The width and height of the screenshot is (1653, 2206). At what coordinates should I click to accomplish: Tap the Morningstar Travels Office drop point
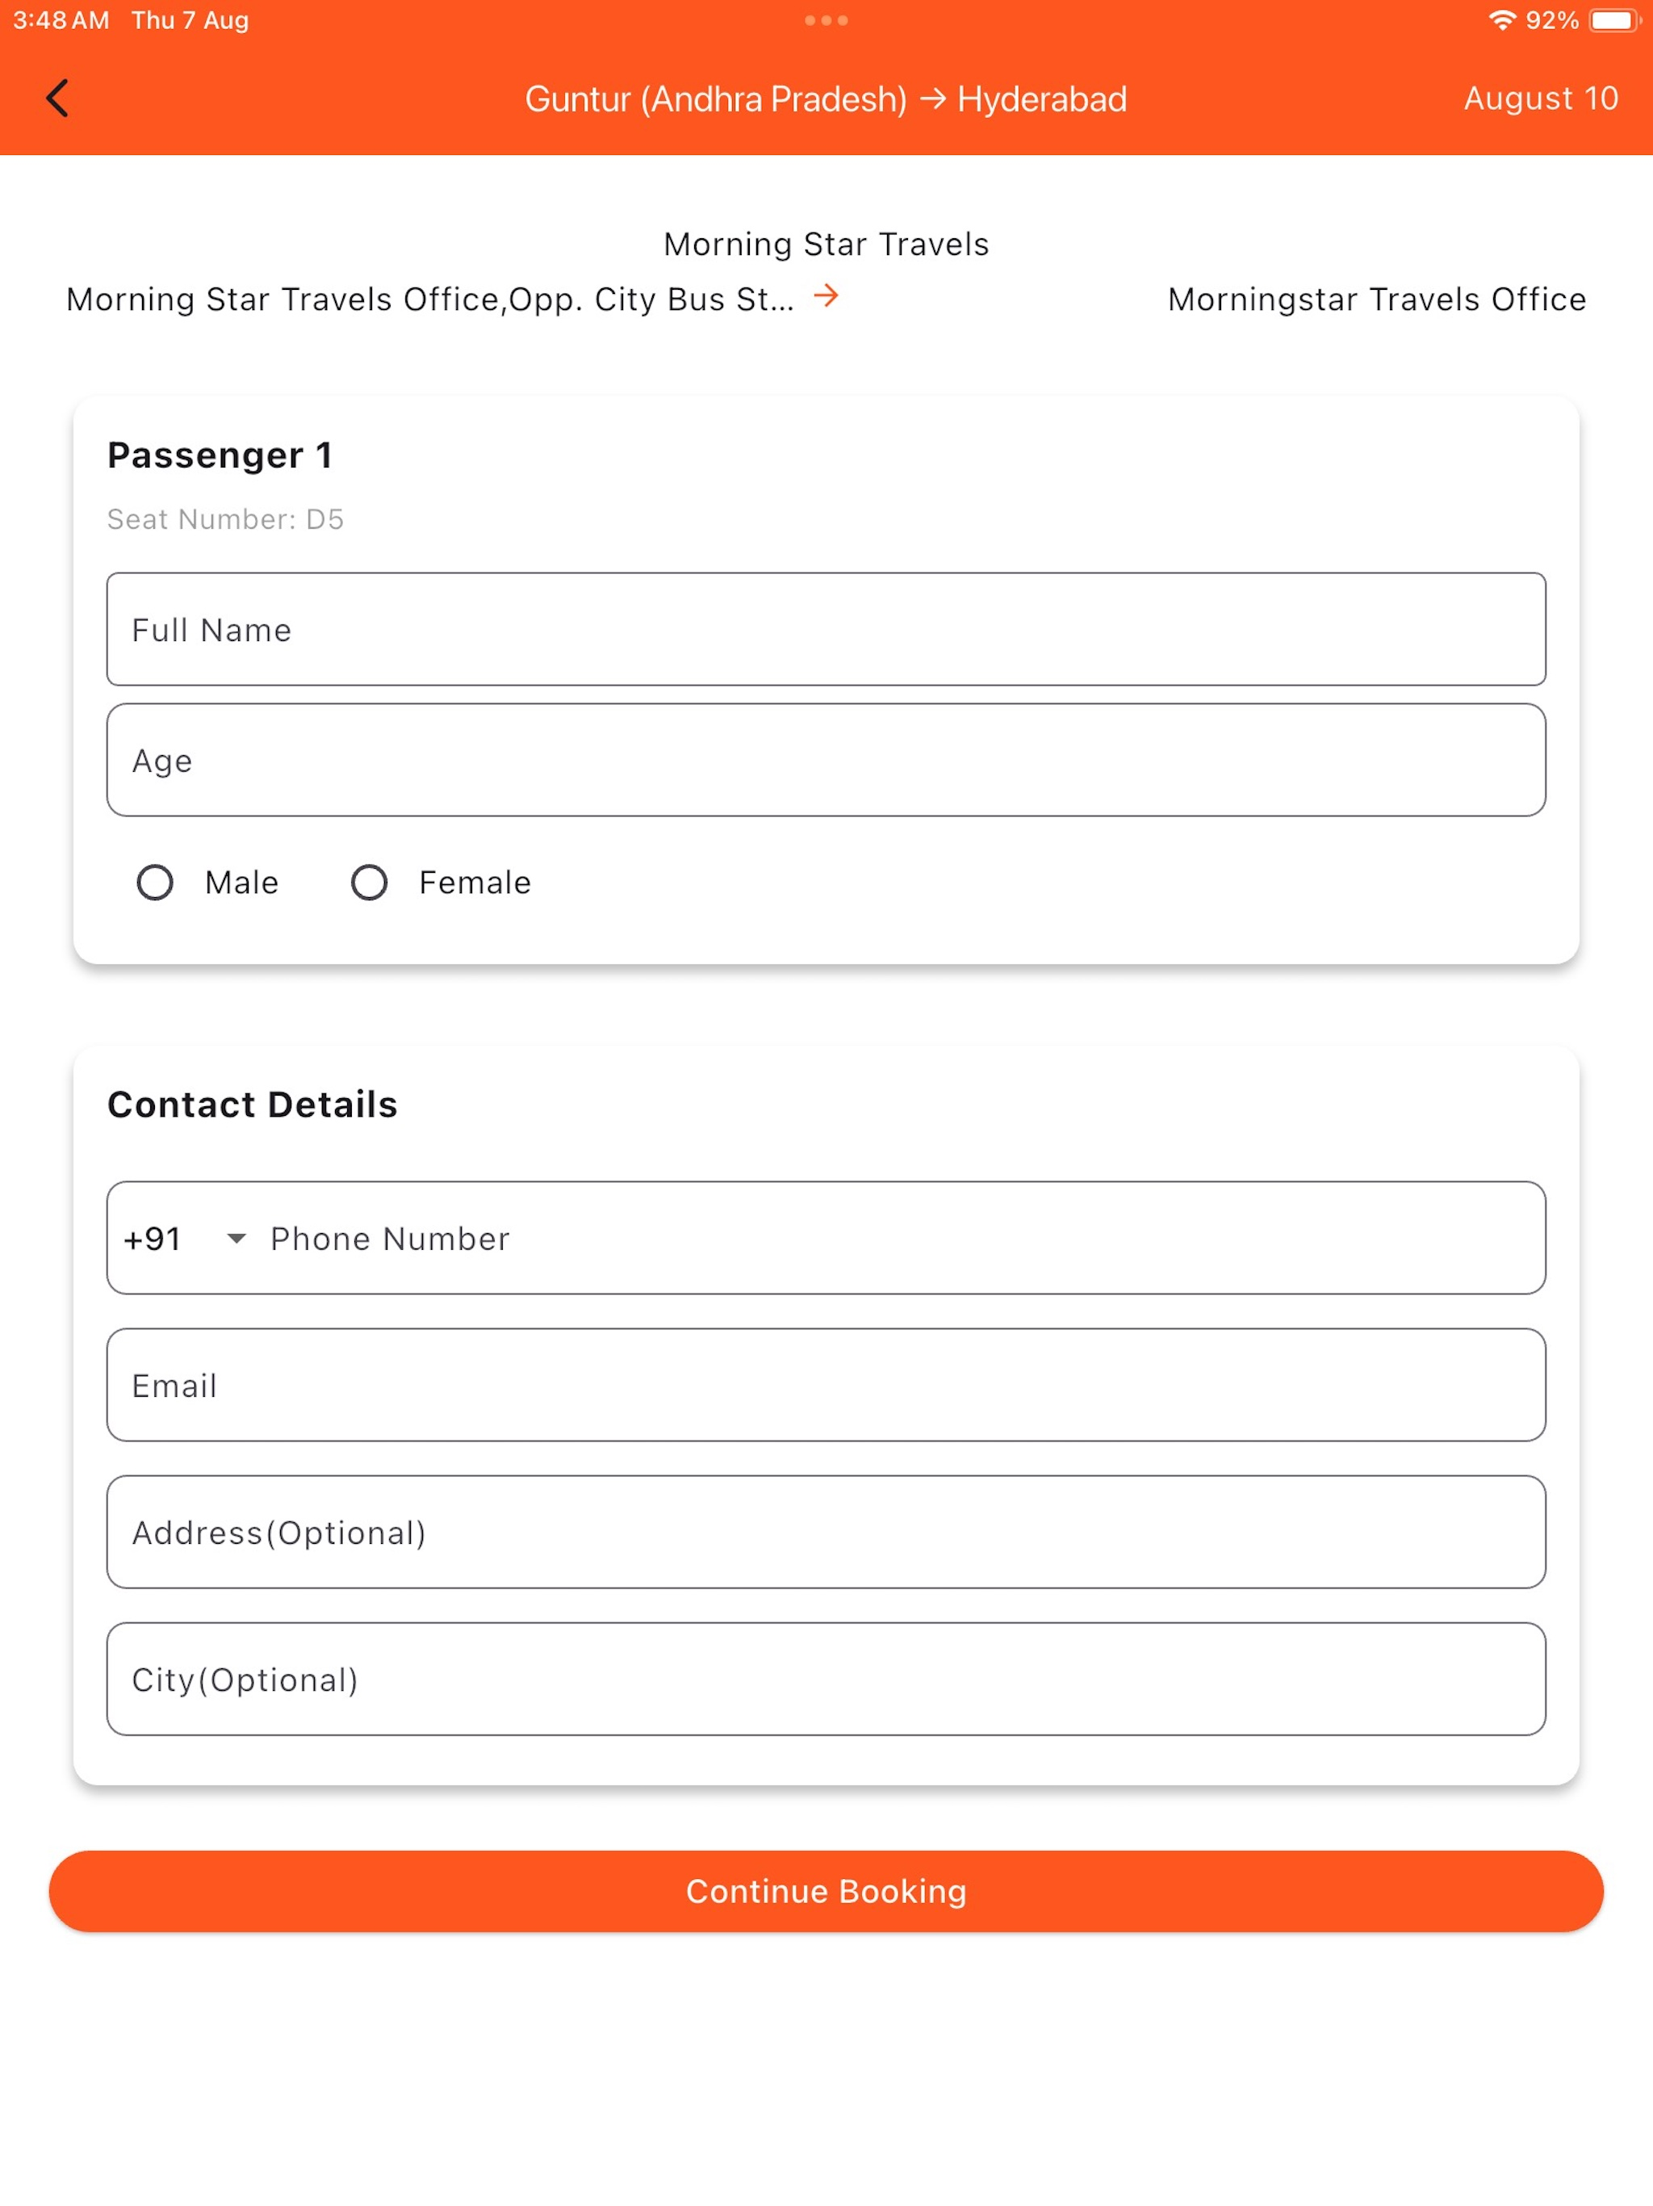1377,300
